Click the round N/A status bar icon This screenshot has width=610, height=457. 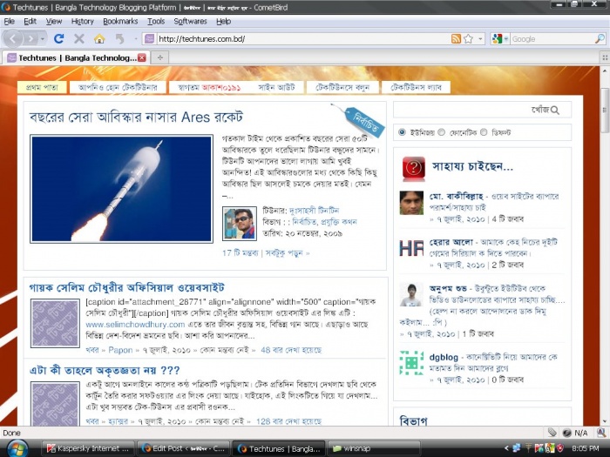tap(566, 433)
